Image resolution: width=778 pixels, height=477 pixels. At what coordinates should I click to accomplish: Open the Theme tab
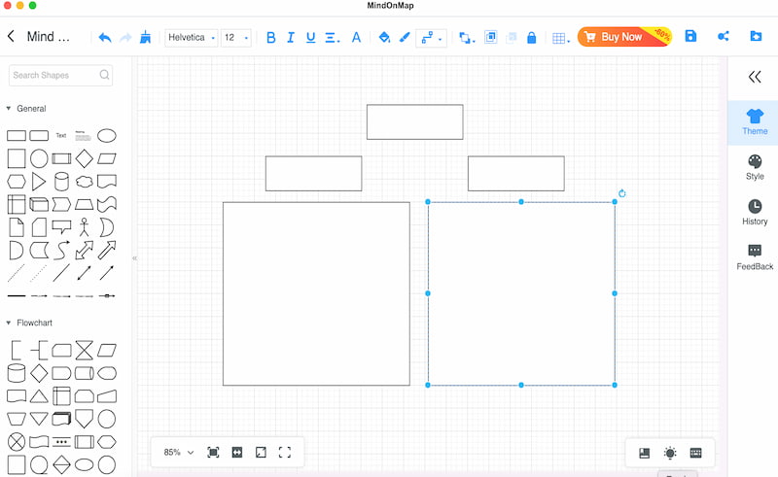click(x=755, y=122)
